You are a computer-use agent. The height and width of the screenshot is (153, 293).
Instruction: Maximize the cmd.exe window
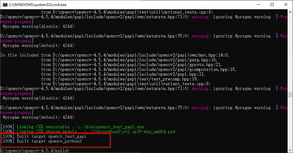click(x=272, y=5)
